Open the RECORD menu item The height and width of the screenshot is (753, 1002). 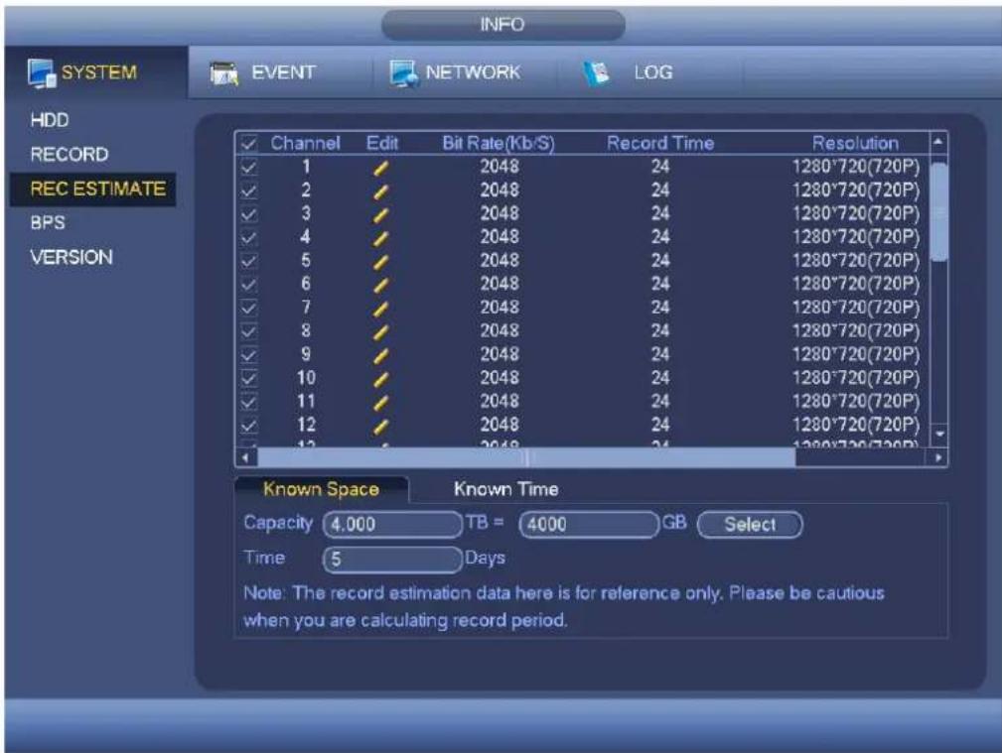coord(69,155)
